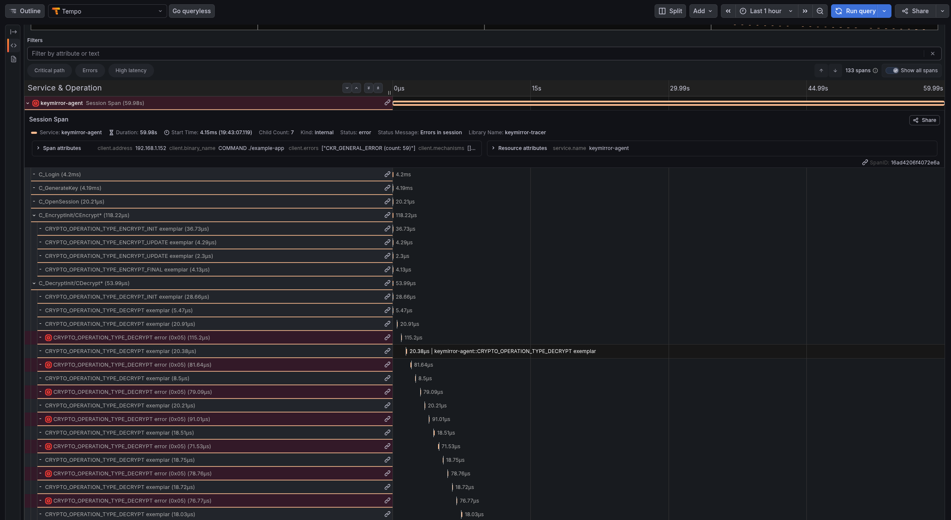Toggle High latency filter chip
Viewport: 951px width, 520px height.
131,71
